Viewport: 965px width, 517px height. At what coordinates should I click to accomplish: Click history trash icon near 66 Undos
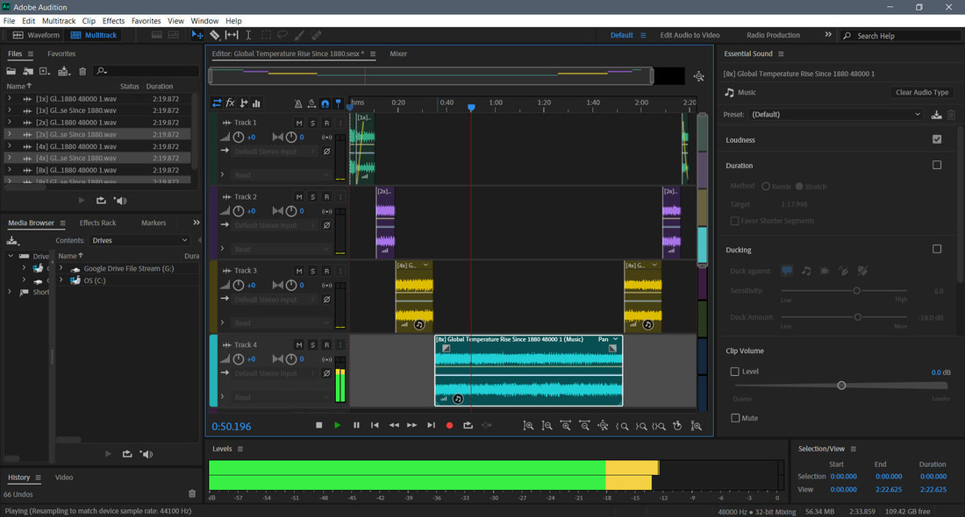point(192,493)
